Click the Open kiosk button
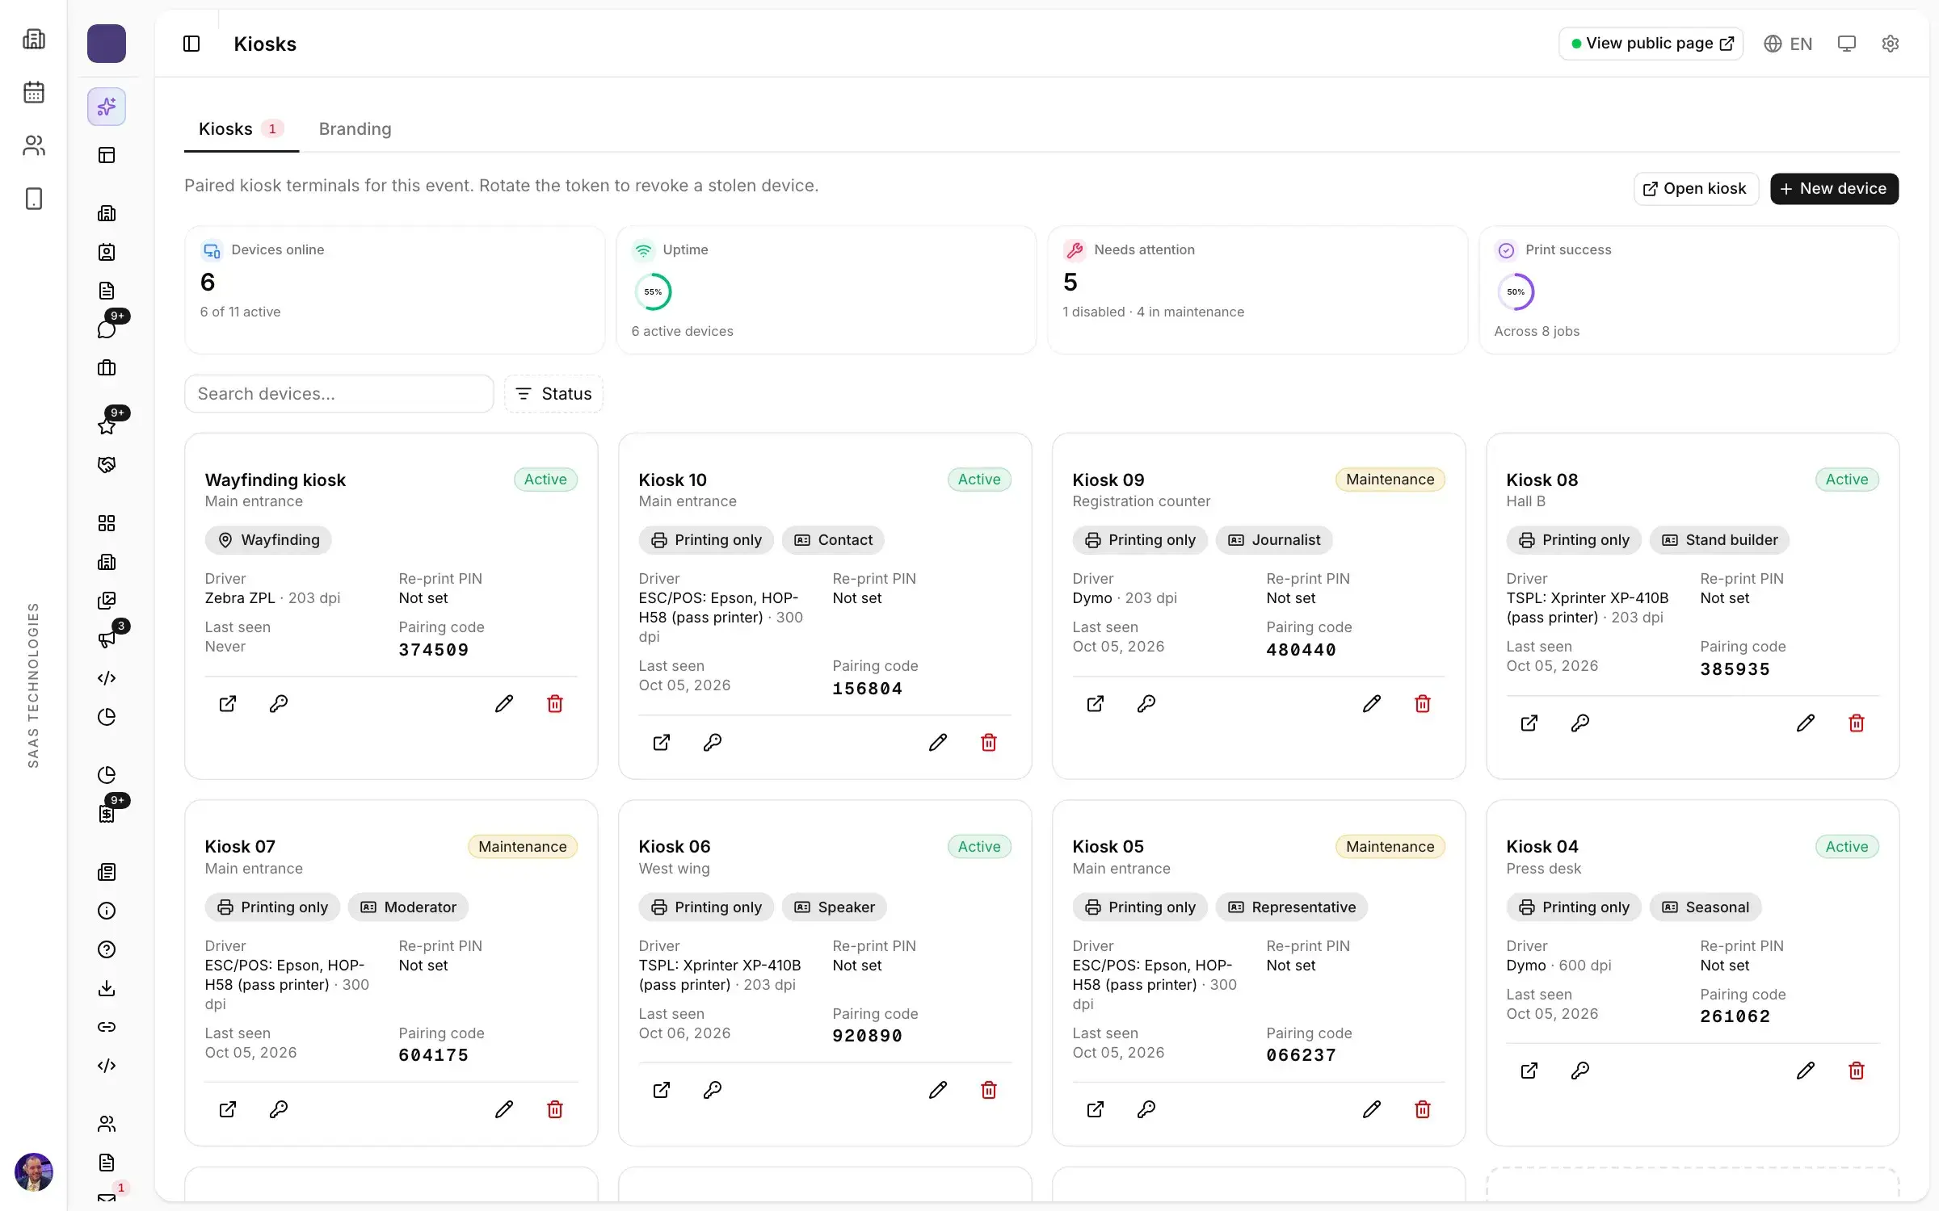The width and height of the screenshot is (1939, 1211). [x=1696, y=189]
